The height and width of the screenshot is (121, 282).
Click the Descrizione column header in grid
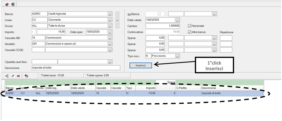coord(232,88)
